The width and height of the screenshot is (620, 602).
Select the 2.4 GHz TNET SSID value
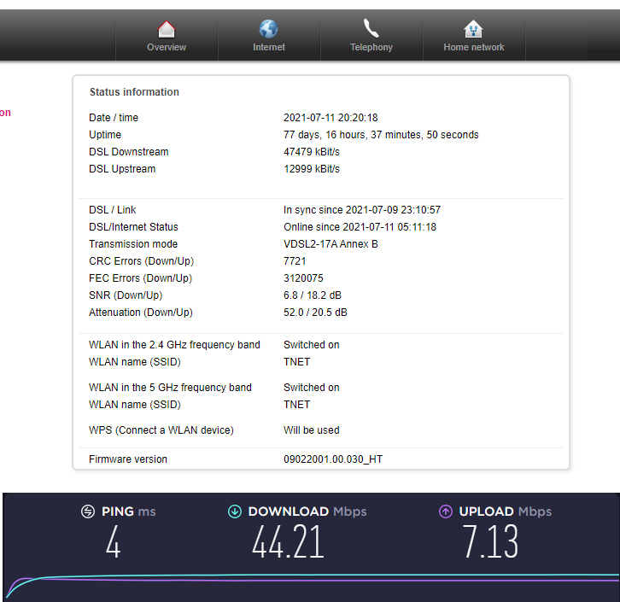pyautogui.click(x=296, y=362)
